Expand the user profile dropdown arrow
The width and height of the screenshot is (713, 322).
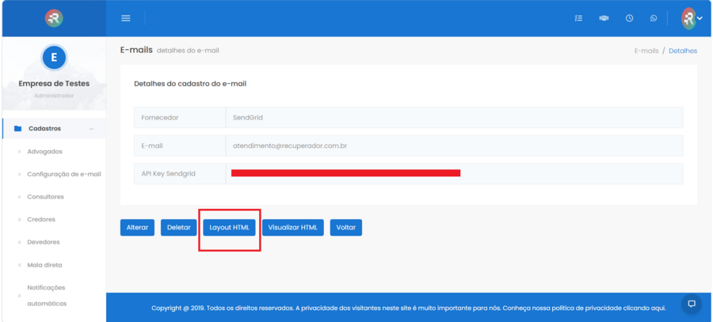[700, 19]
